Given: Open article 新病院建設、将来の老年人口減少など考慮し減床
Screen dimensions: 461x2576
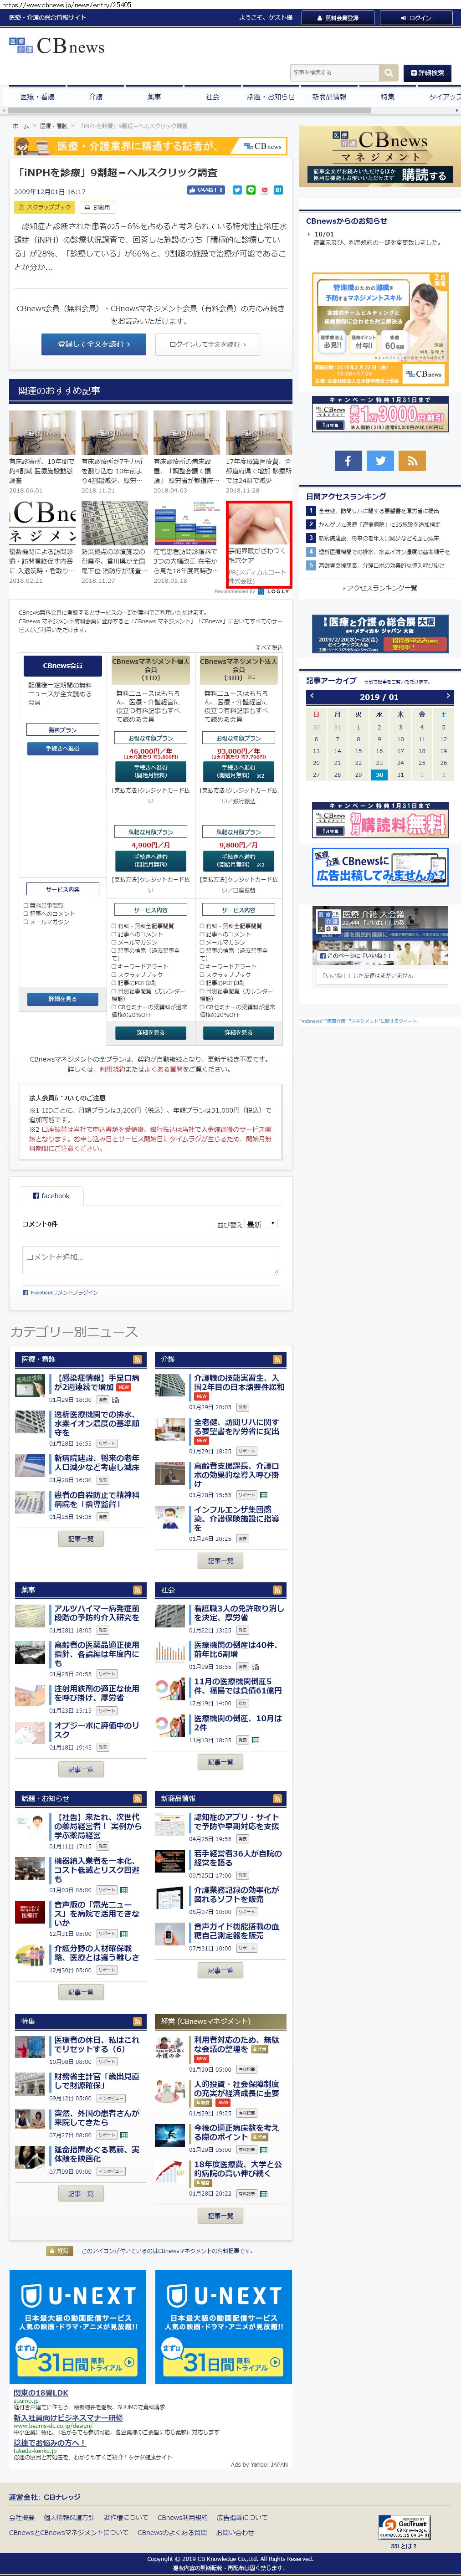Looking at the screenshot, I should (x=96, y=1463).
